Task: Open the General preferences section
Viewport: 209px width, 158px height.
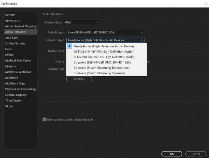Action: 10,15
